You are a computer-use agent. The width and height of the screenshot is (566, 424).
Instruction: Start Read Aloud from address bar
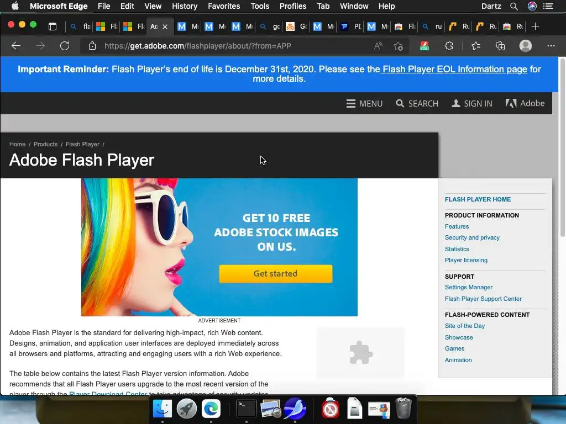pos(378,46)
